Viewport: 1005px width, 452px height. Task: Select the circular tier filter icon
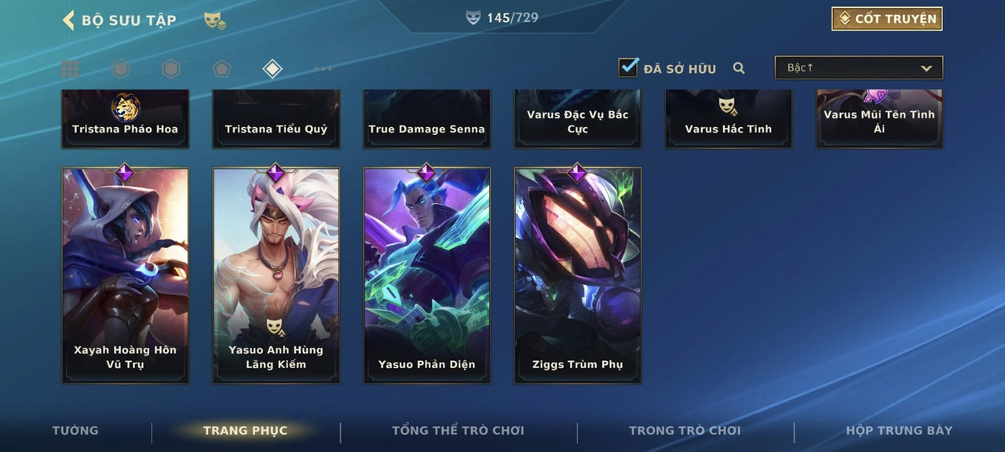pyautogui.click(x=120, y=69)
